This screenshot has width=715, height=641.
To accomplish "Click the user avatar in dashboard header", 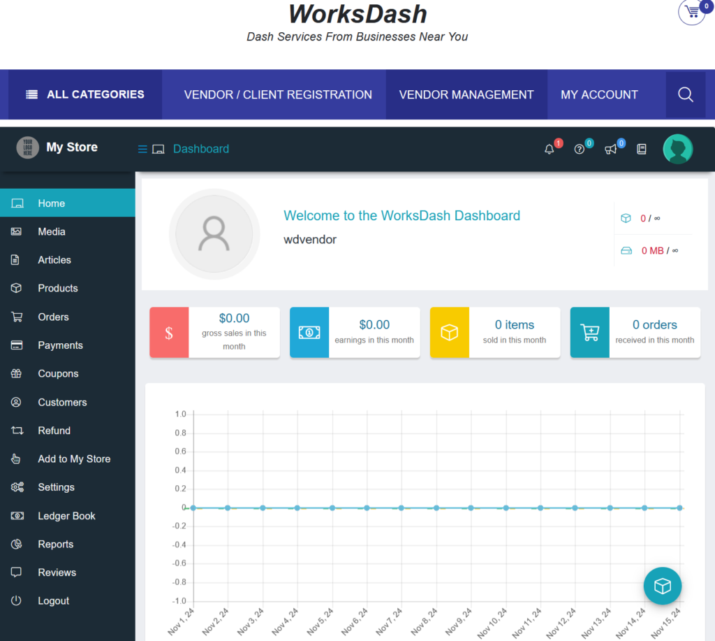I will coord(677,149).
